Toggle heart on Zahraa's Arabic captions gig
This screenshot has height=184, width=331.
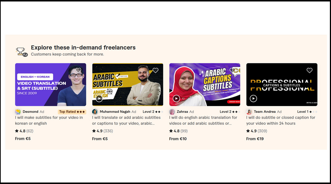pyautogui.click(x=232, y=70)
